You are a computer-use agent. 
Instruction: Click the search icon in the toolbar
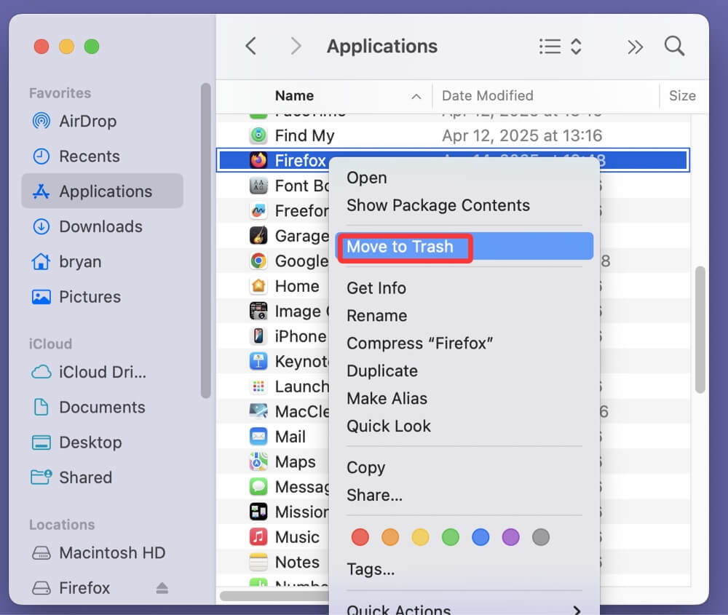click(x=673, y=46)
